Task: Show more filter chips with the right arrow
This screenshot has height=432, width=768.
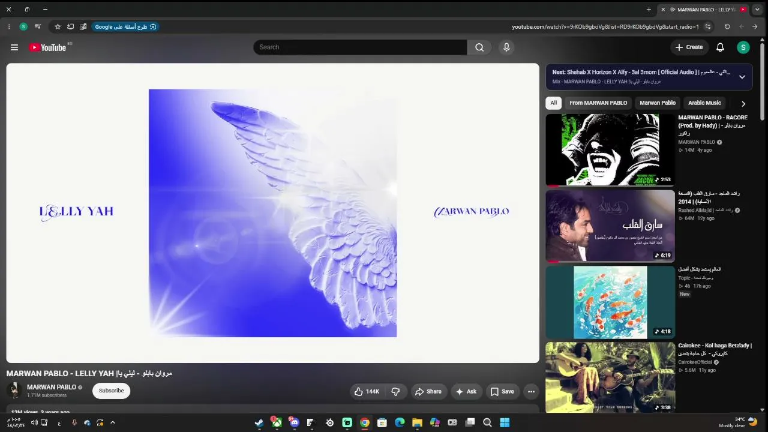Action: (743, 103)
